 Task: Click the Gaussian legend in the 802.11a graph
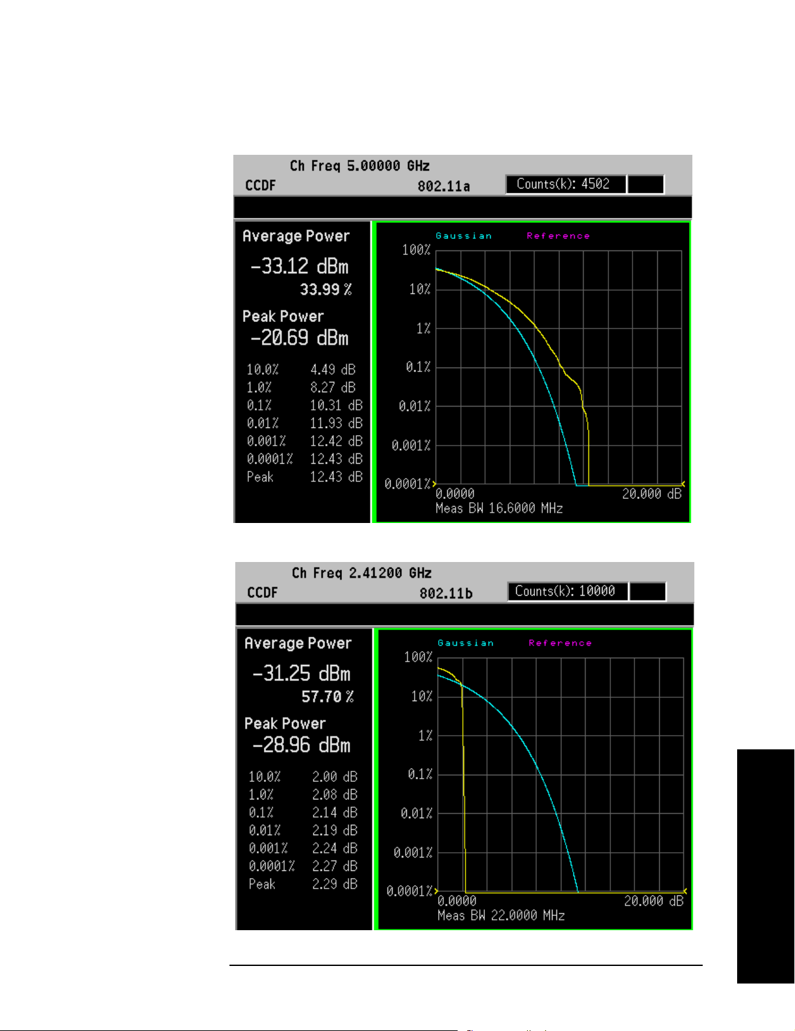coord(463,236)
